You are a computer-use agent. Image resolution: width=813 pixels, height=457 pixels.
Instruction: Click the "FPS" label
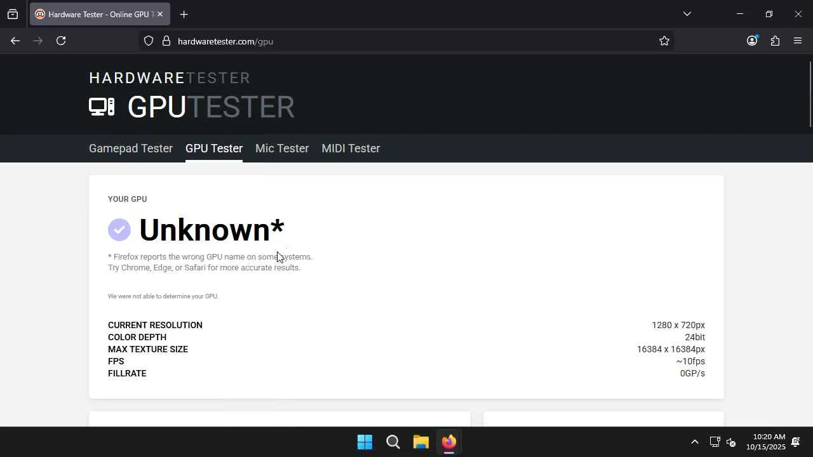point(116,361)
